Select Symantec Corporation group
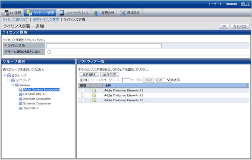The height and width of the screenshot is (160, 252). point(37,104)
